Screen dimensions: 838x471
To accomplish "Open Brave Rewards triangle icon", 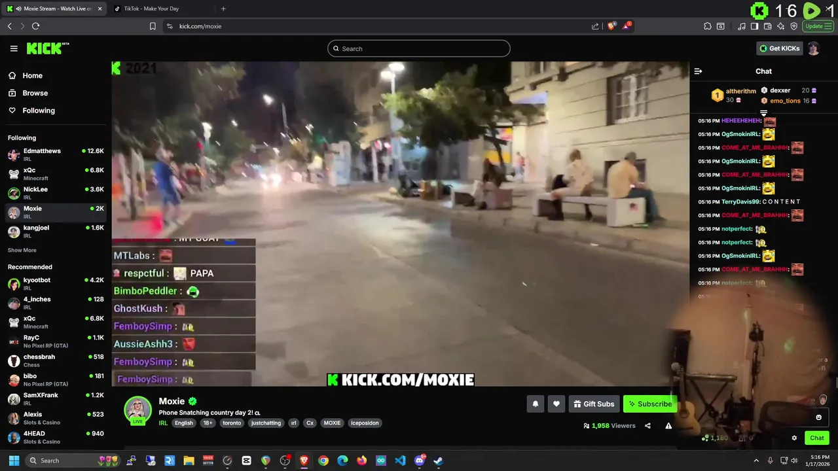I will point(627,26).
